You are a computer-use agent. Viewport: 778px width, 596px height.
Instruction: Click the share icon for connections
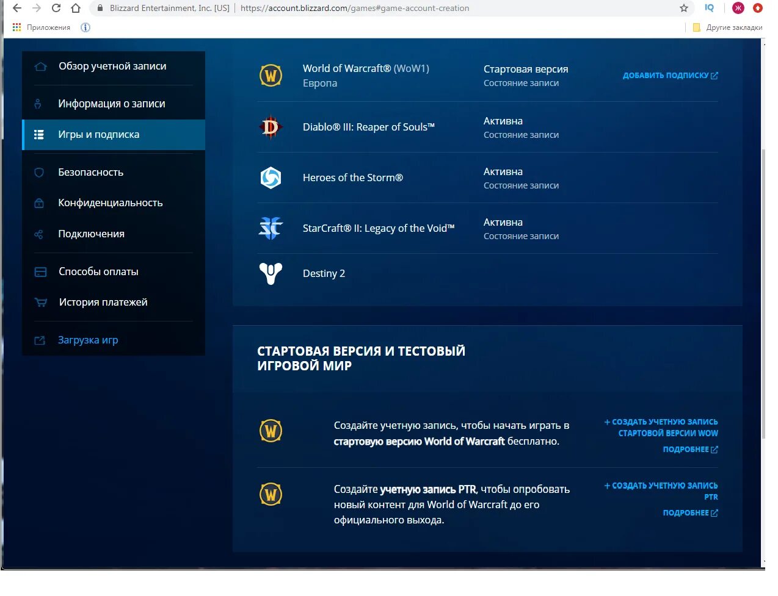[38, 234]
